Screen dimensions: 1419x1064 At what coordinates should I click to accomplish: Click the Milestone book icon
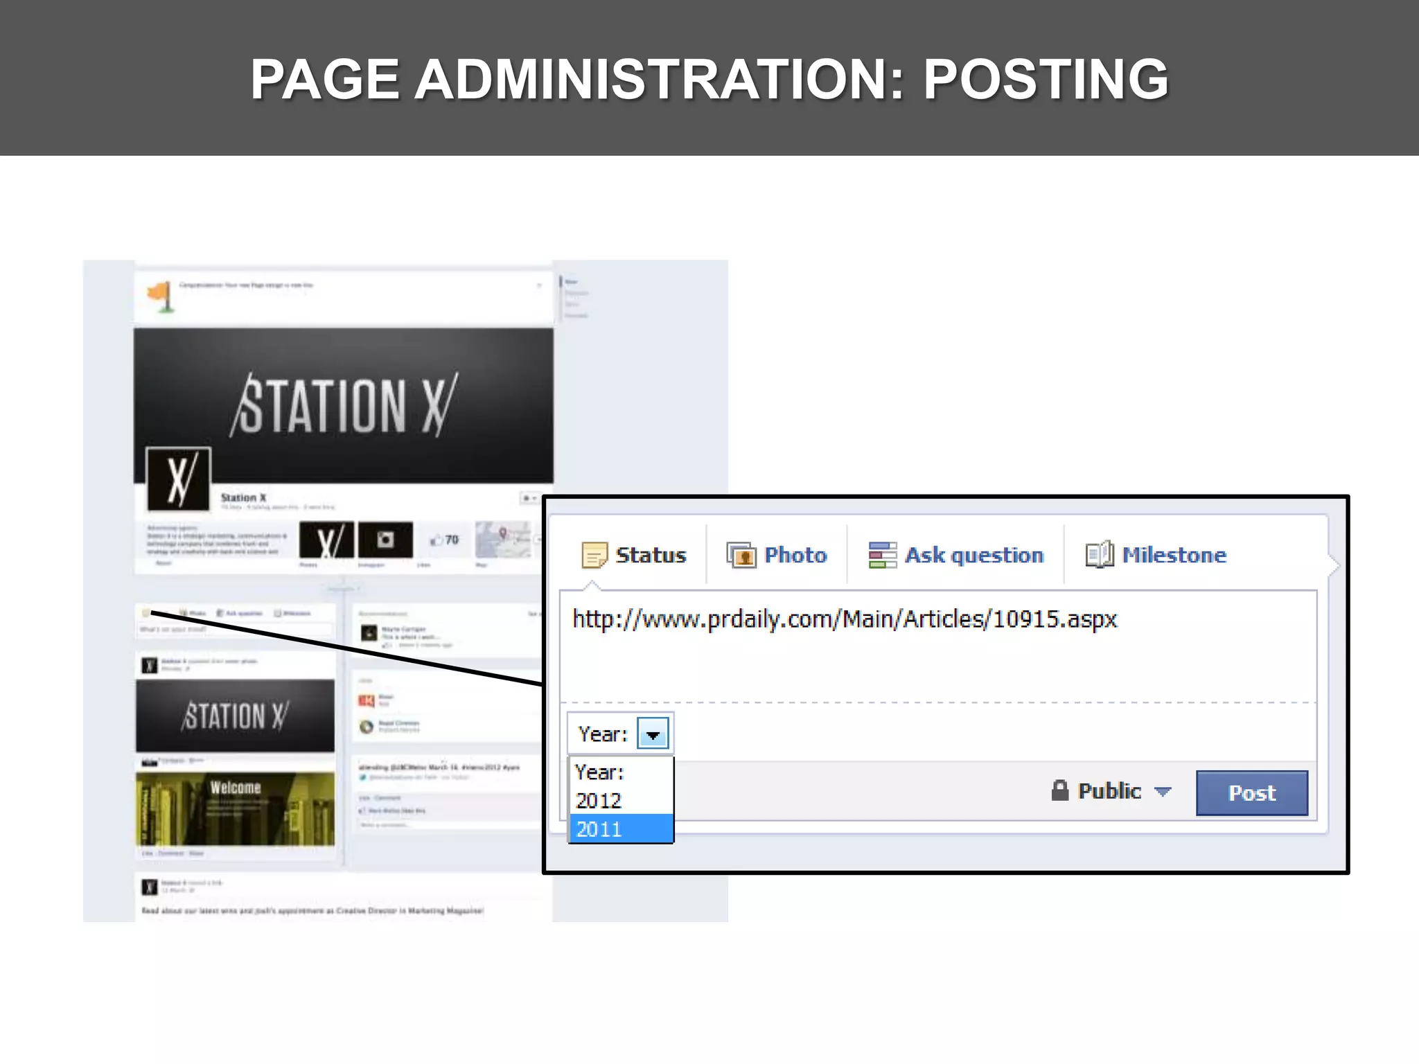coord(1100,554)
